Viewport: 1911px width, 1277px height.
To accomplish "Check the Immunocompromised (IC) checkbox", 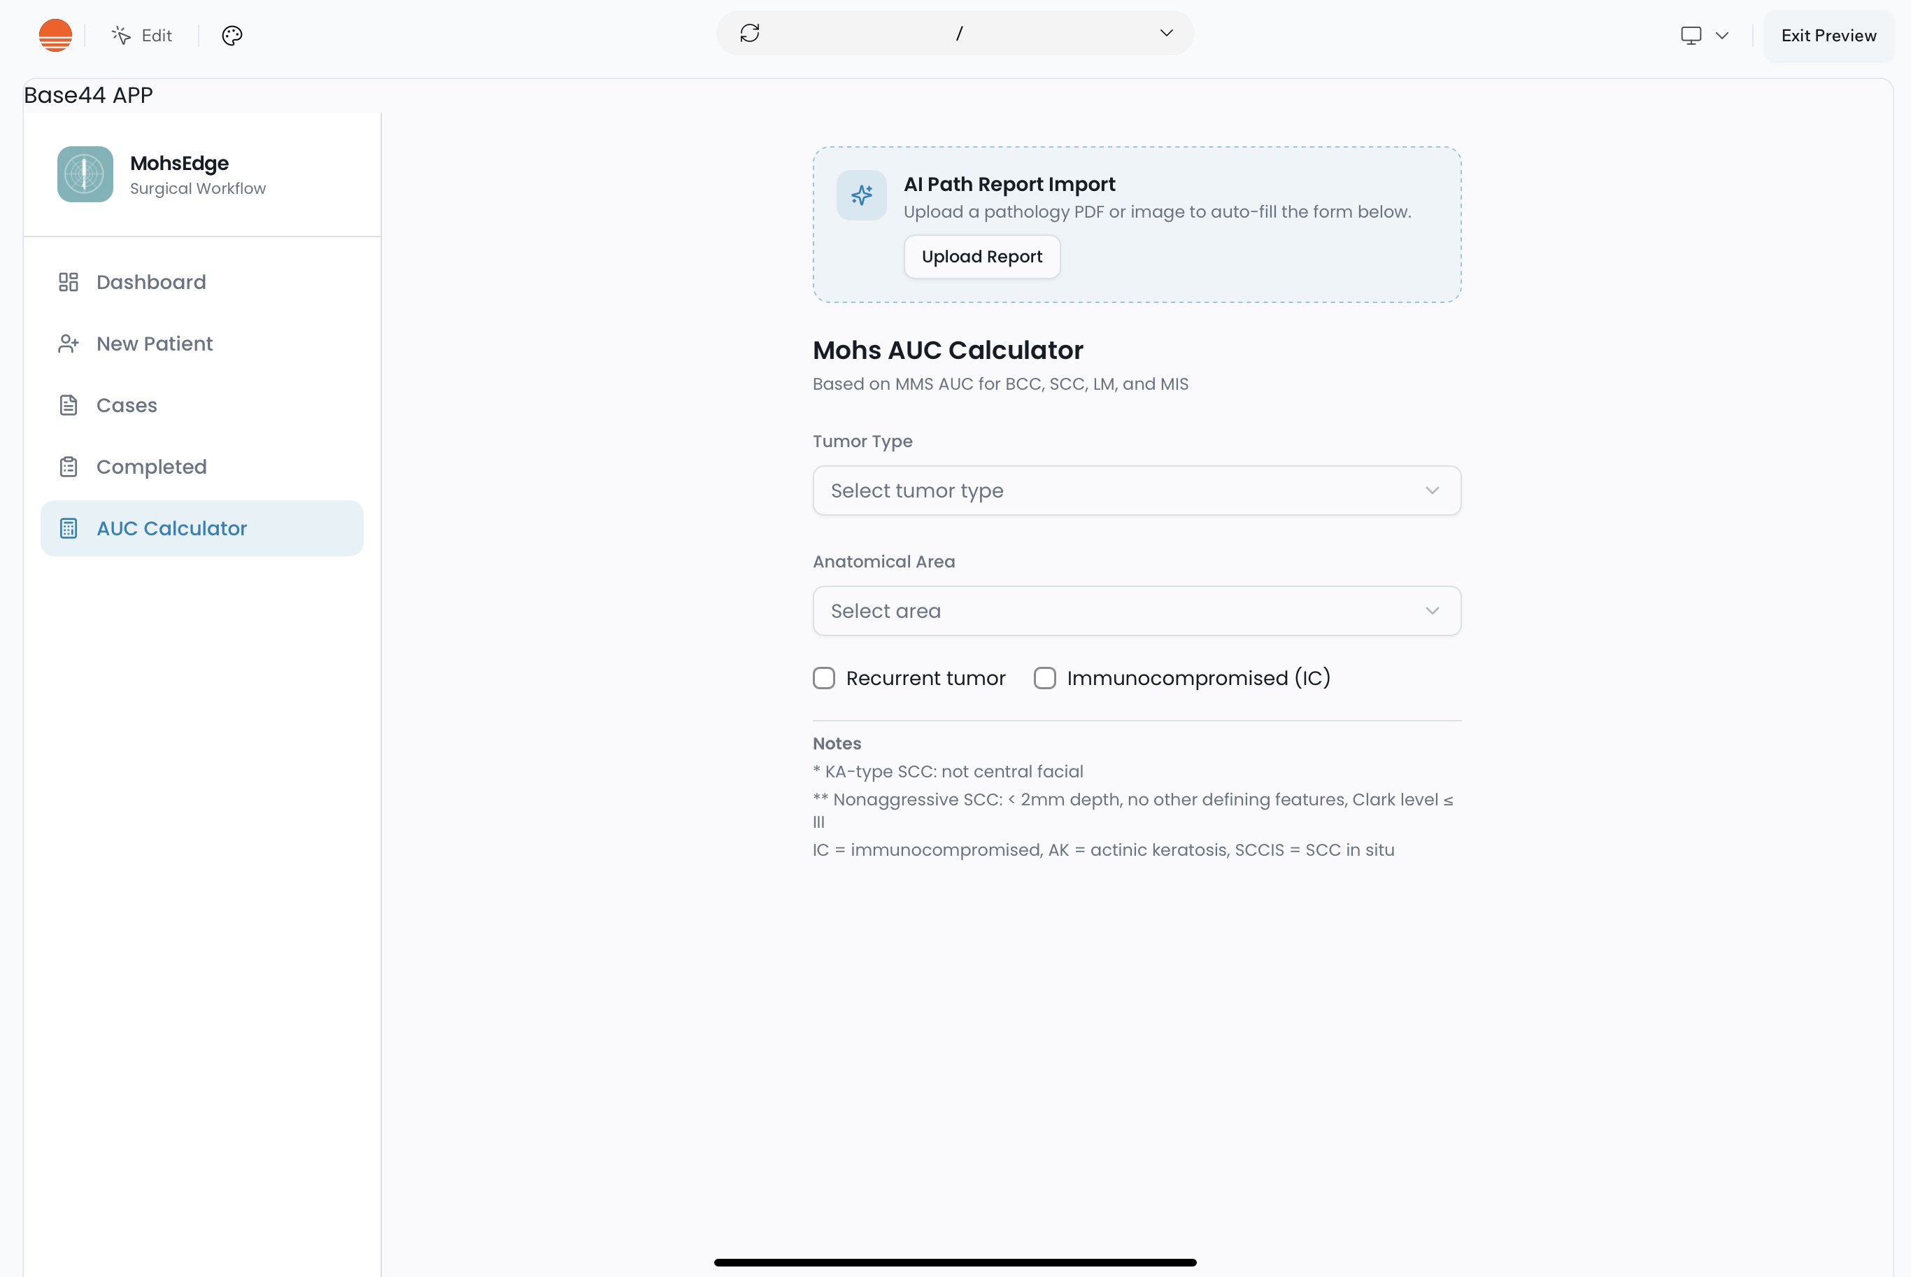I will pos(1044,679).
